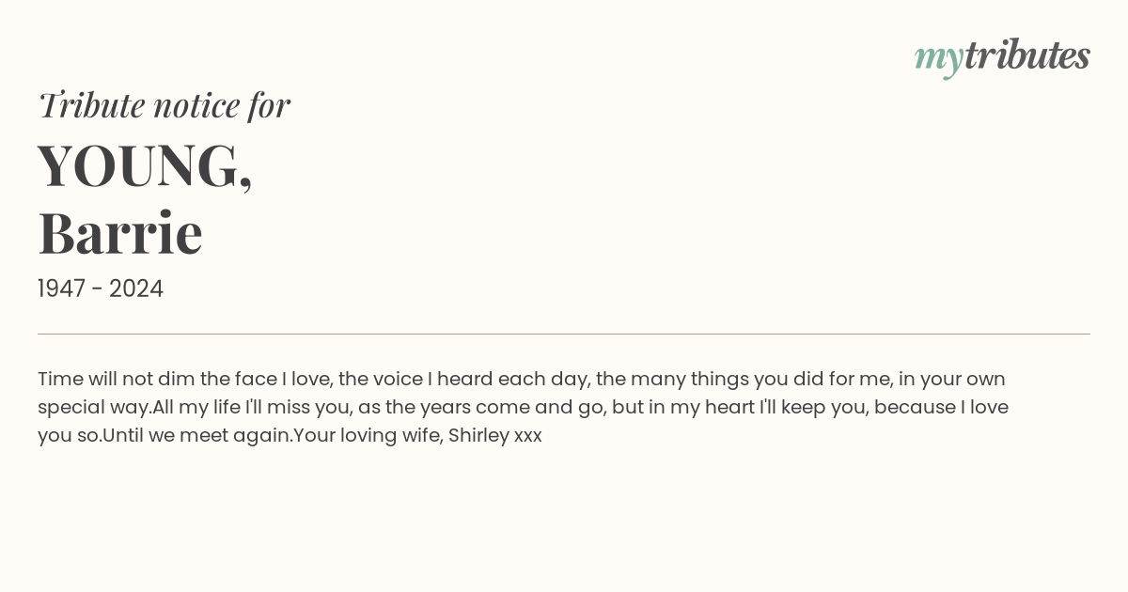Click the surname "YOUNG,"

[x=145, y=165]
